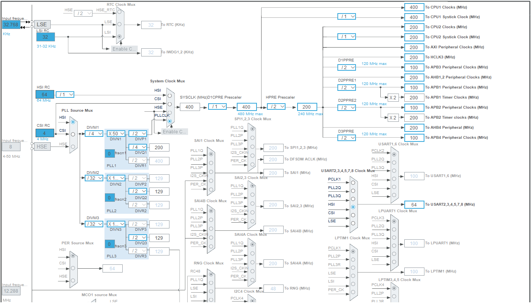
Task: Edit the HSE input frequency field
Action: point(12,147)
